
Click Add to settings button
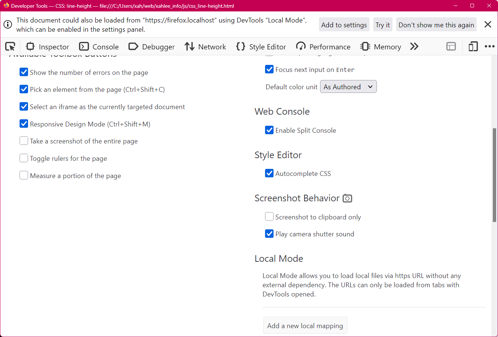(344, 25)
